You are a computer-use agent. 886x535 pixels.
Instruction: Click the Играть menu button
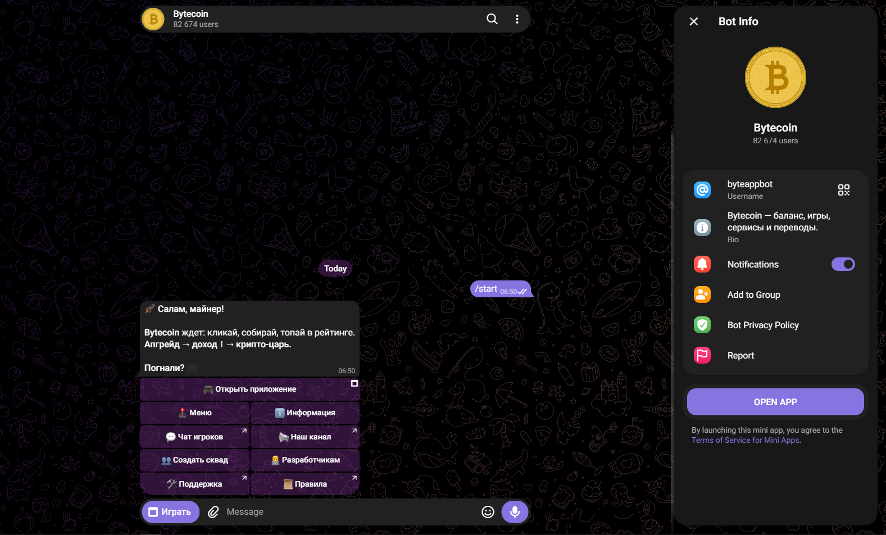[171, 512]
